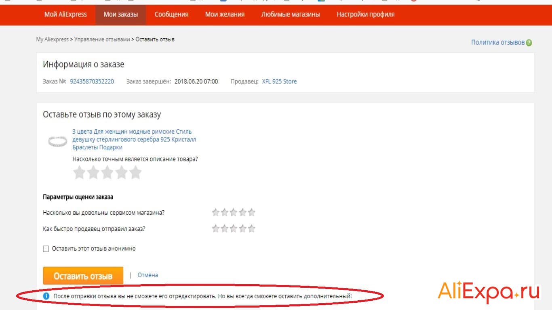The image size is (552, 310).
Task: Open Сообщения tab
Action: [x=171, y=15]
